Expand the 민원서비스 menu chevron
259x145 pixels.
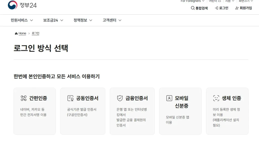tap(31, 20)
